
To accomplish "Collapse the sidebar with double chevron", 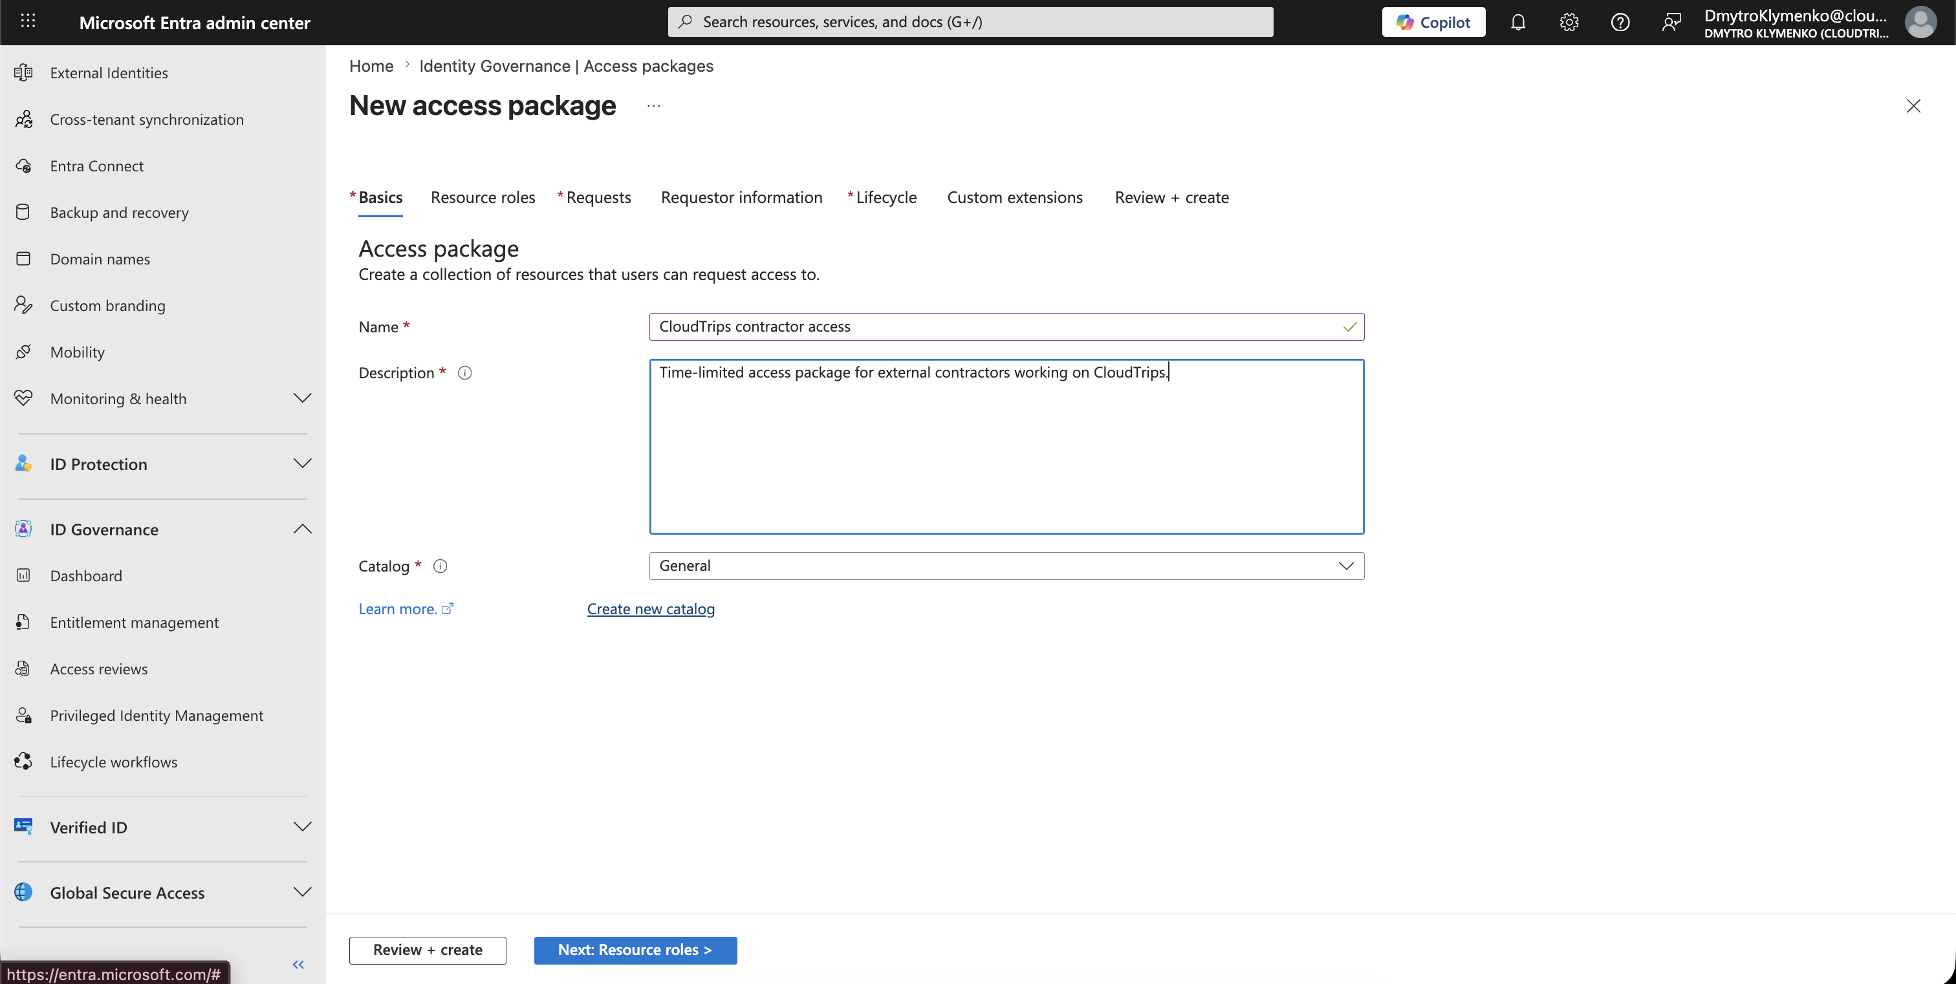I will [x=298, y=964].
